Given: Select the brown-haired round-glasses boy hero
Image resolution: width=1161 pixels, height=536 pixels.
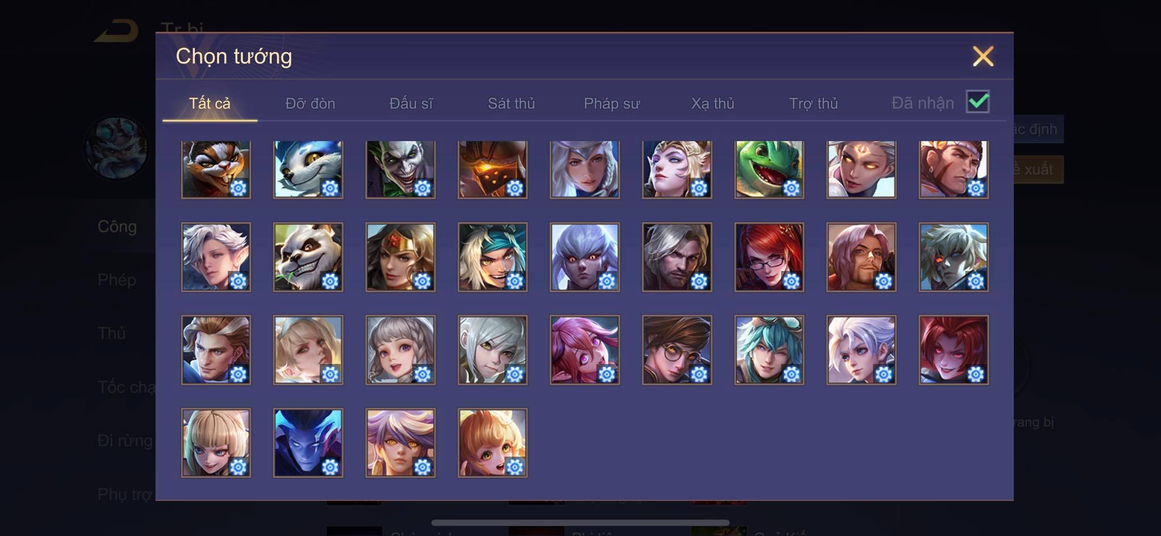Looking at the screenshot, I should (677, 350).
